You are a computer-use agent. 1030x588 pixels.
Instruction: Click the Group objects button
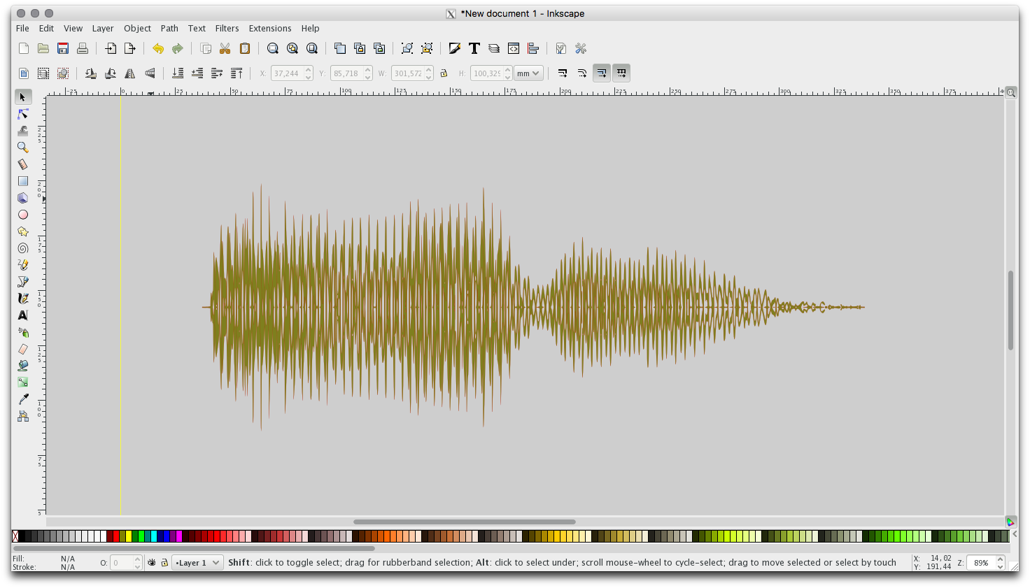(407, 48)
